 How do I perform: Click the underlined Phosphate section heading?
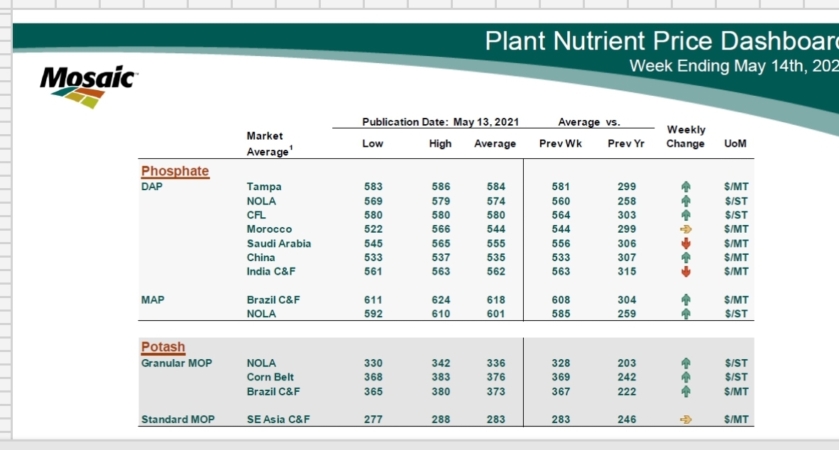(175, 171)
